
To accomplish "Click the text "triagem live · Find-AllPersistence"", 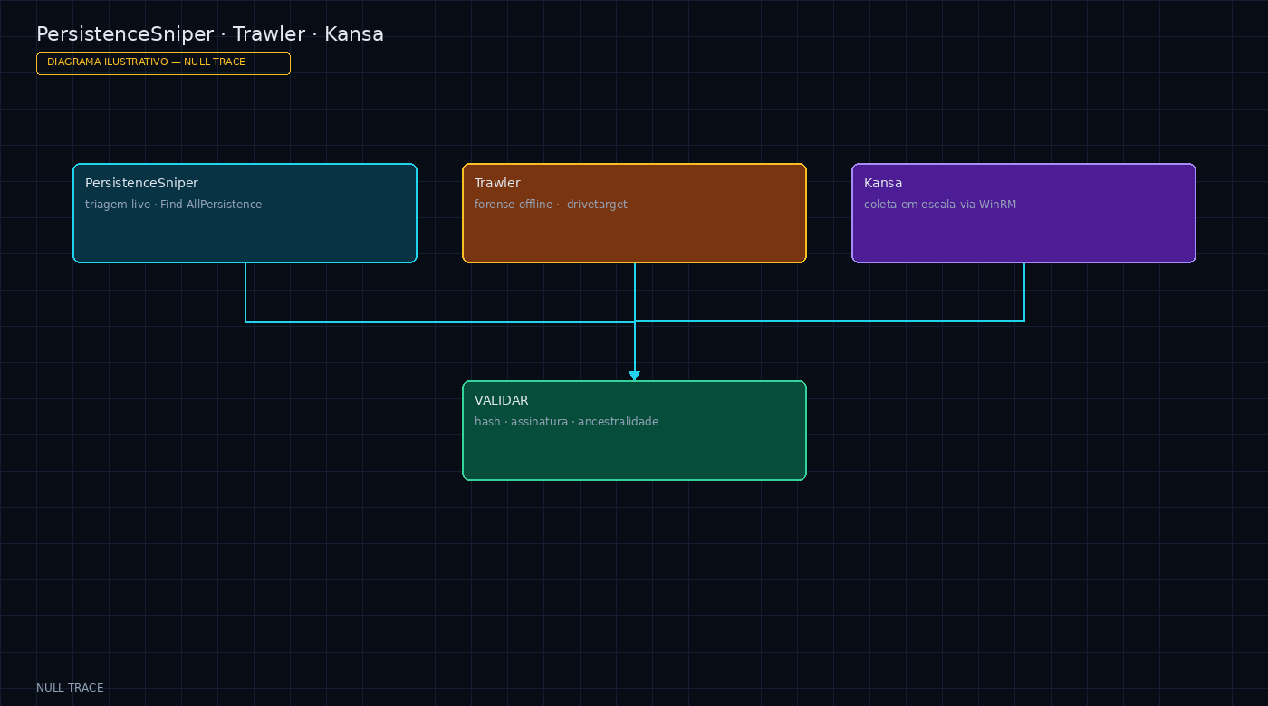I will (173, 205).
